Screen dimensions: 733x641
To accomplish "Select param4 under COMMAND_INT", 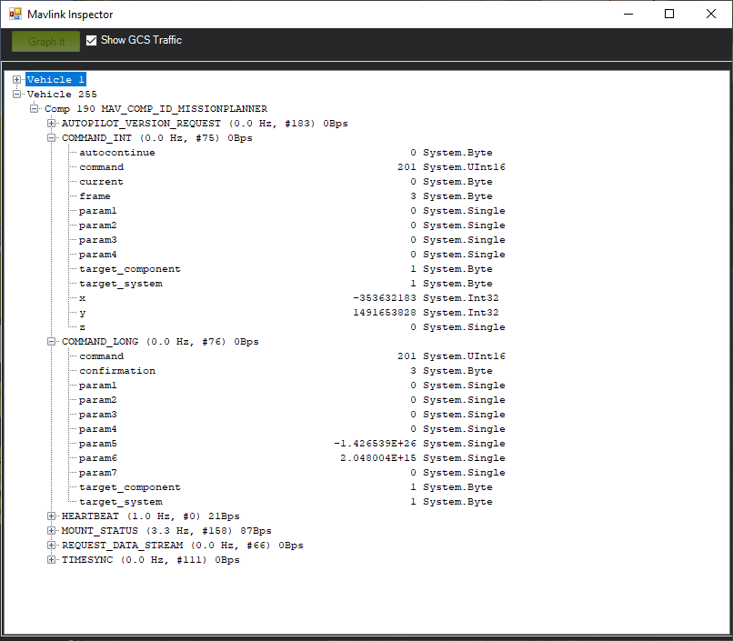I will point(292,255).
